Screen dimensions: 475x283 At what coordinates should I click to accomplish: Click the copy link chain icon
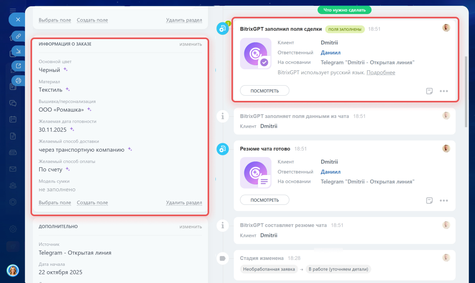tap(18, 36)
